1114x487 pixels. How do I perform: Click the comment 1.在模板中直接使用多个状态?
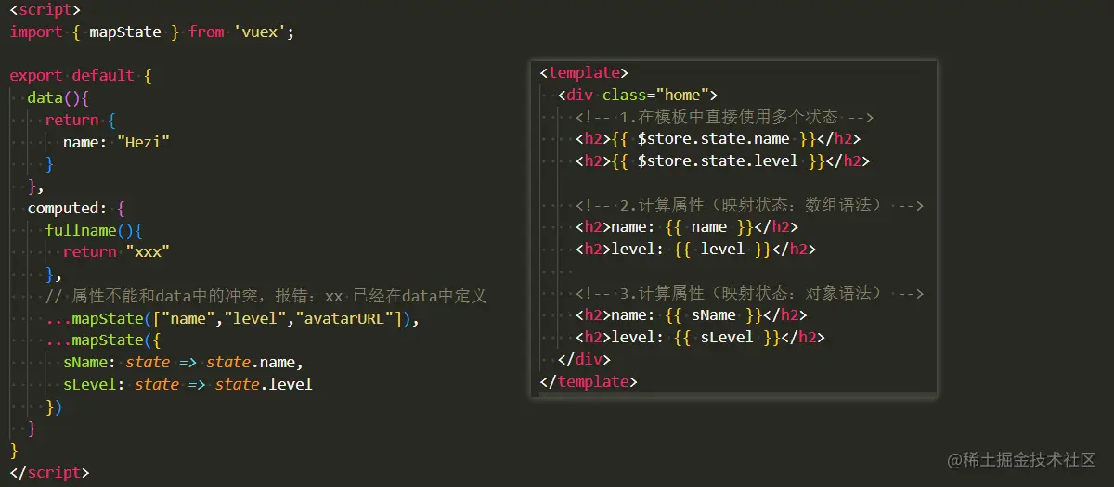[x=725, y=117]
